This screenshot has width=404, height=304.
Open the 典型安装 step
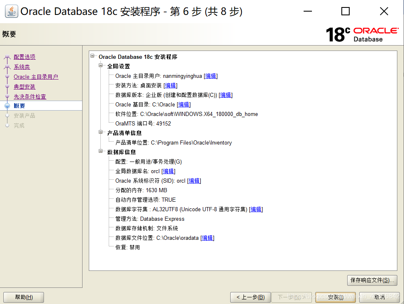[x=24, y=87]
